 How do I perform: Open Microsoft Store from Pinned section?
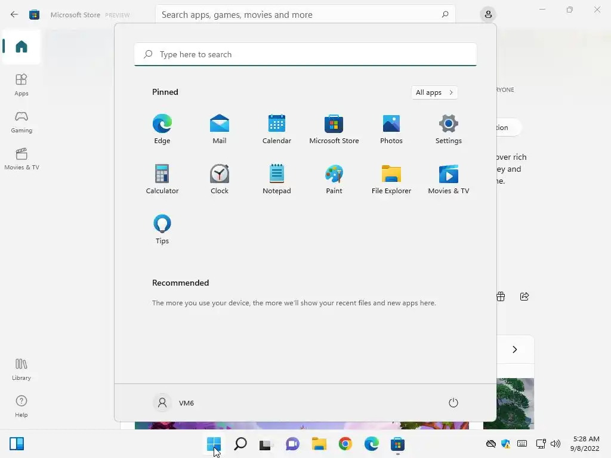334,129
